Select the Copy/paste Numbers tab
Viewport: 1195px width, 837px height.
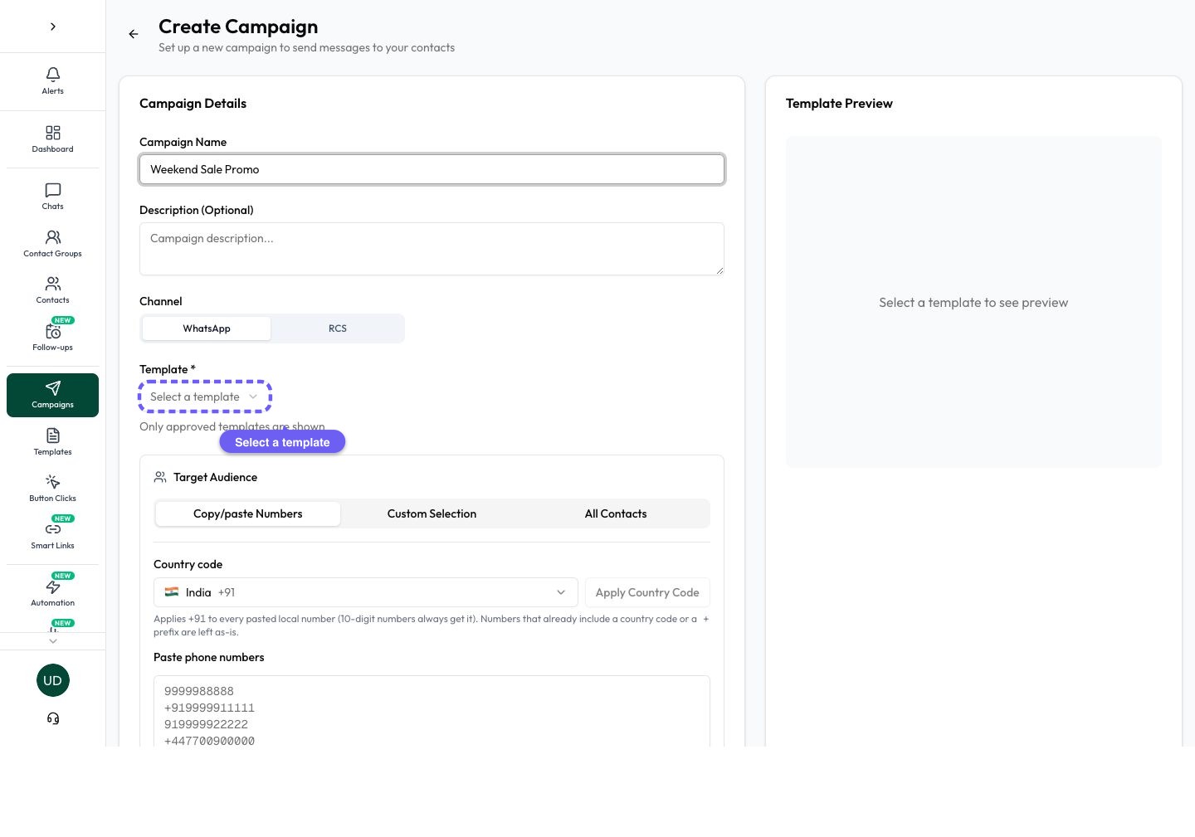(248, 513)
